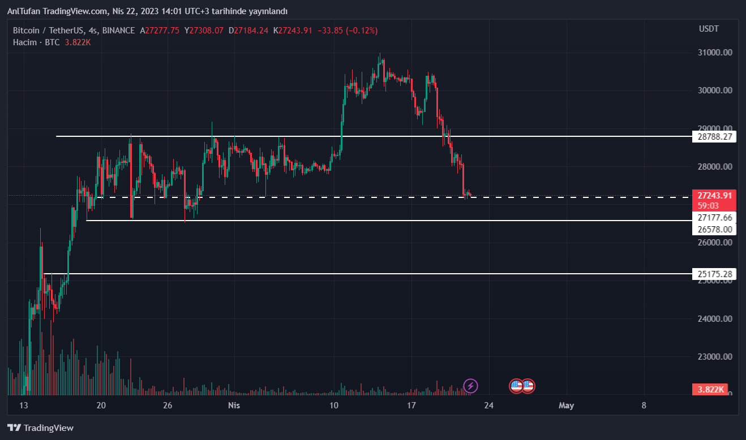Click the purple lightning event icon
Screen dimensions: 746x440
click(470, 386)
